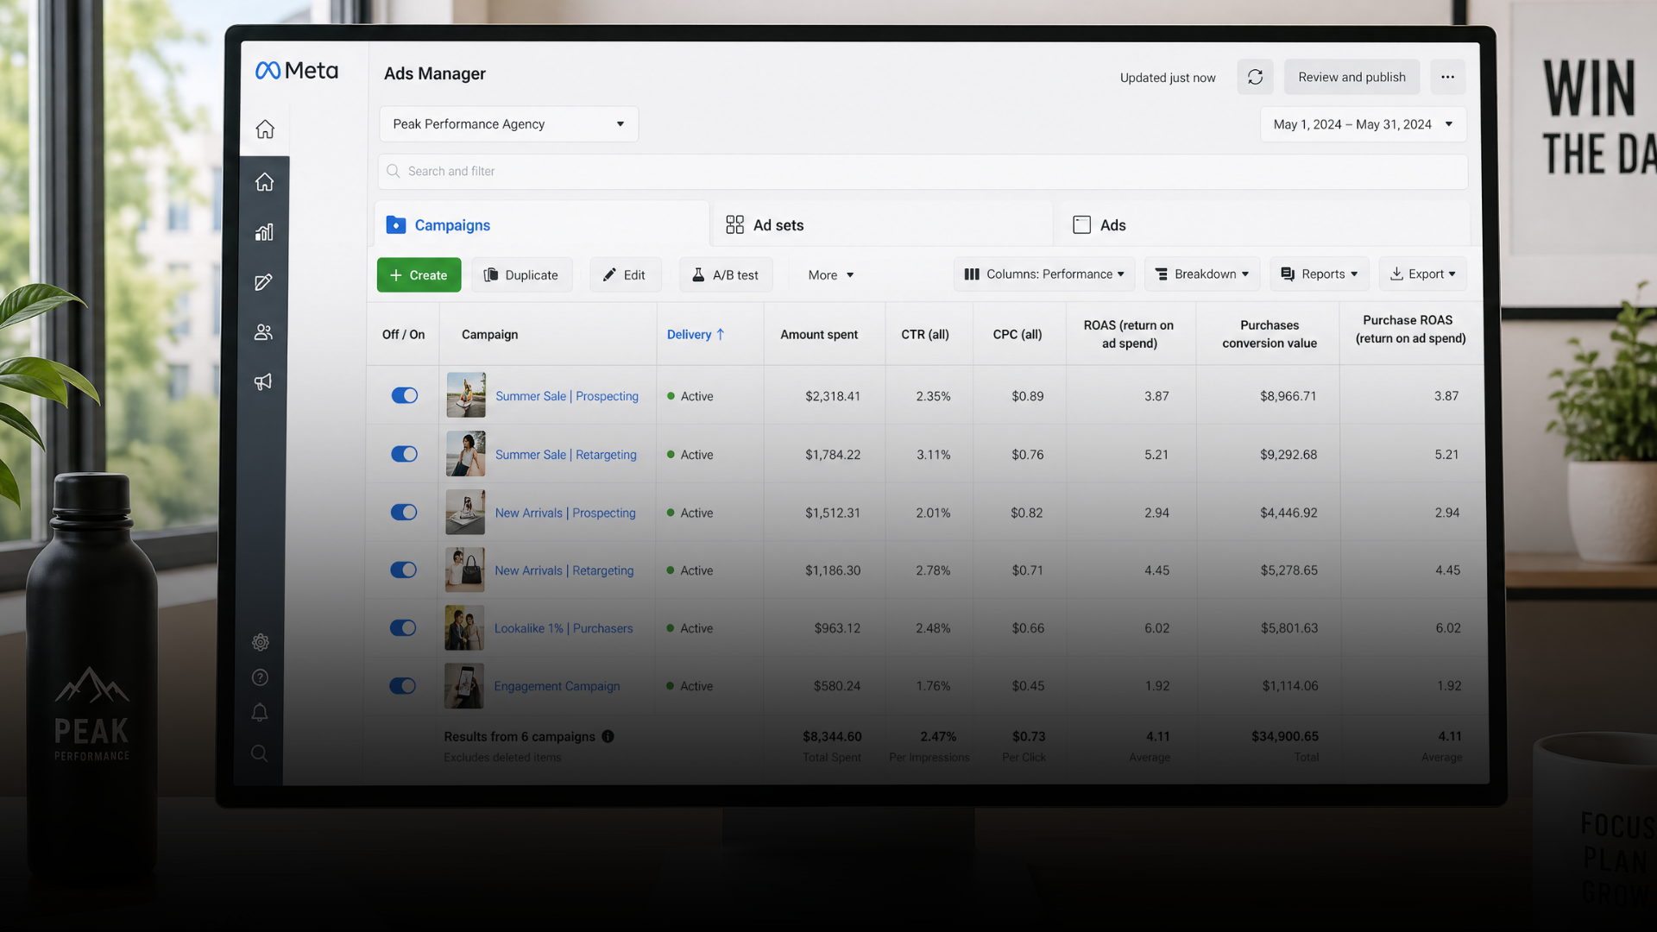Open the settings gear in sidebar
Image resolution: width=1657 pixels, height=932 pixels.
[x=261, y=642]
